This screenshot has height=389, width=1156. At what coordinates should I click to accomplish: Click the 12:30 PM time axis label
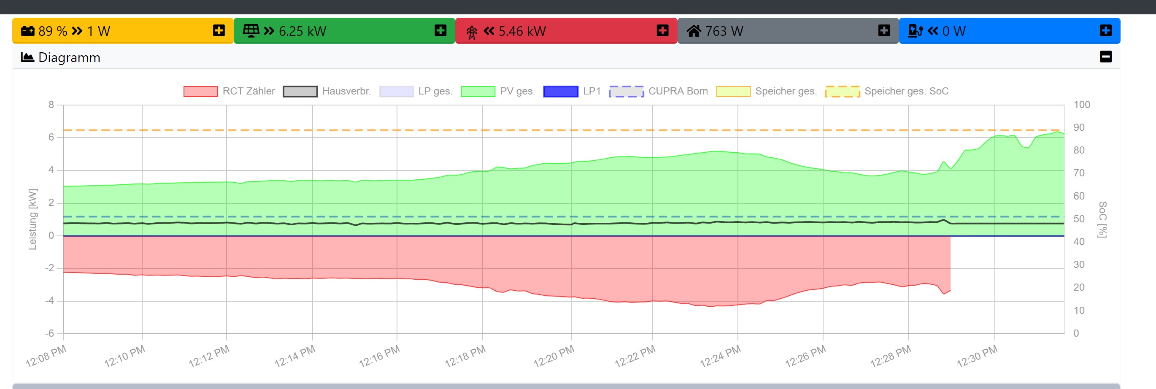[977, 356]
